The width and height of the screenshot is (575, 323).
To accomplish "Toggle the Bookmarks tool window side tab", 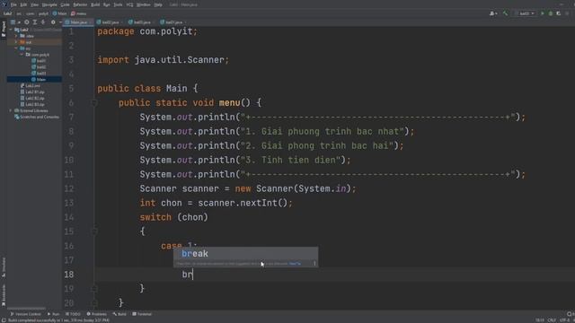I will click(x=4, y=295).
